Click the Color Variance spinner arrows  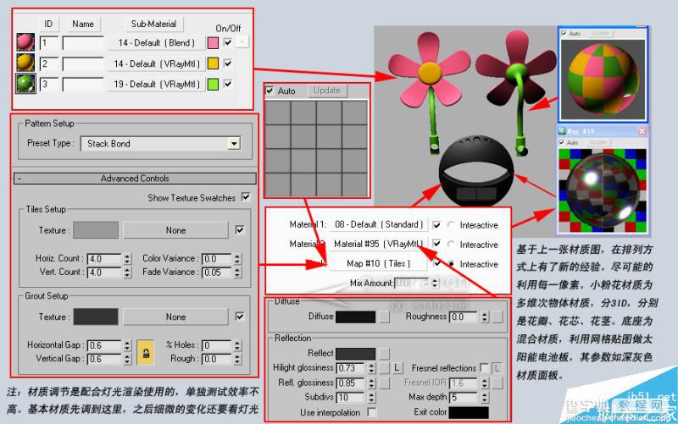click(x=237, y=259)
